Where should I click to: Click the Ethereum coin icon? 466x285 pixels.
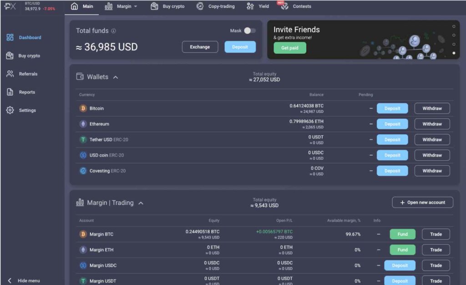[x=83, y=124]
